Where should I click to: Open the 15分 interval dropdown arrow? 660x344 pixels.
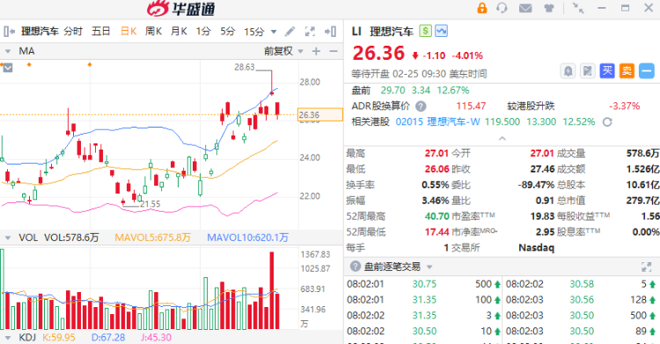[274, 32]
